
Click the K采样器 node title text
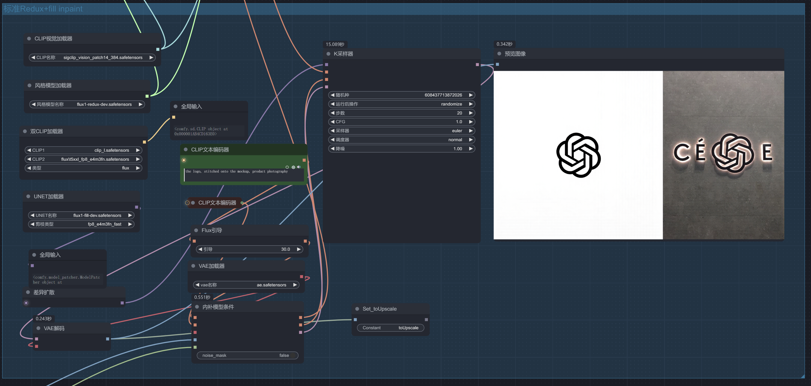point(343,54)
